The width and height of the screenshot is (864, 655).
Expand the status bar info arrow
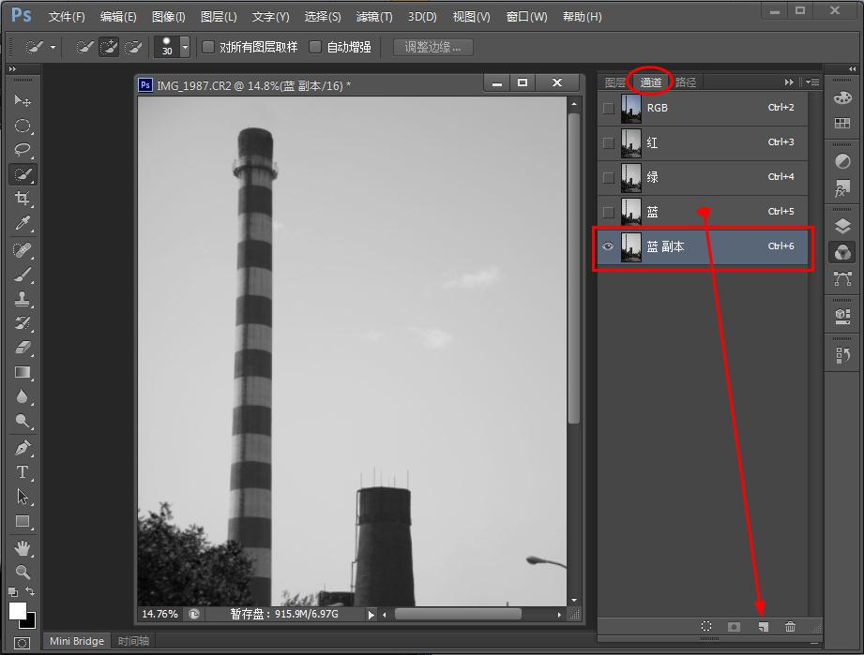(371, 615)
